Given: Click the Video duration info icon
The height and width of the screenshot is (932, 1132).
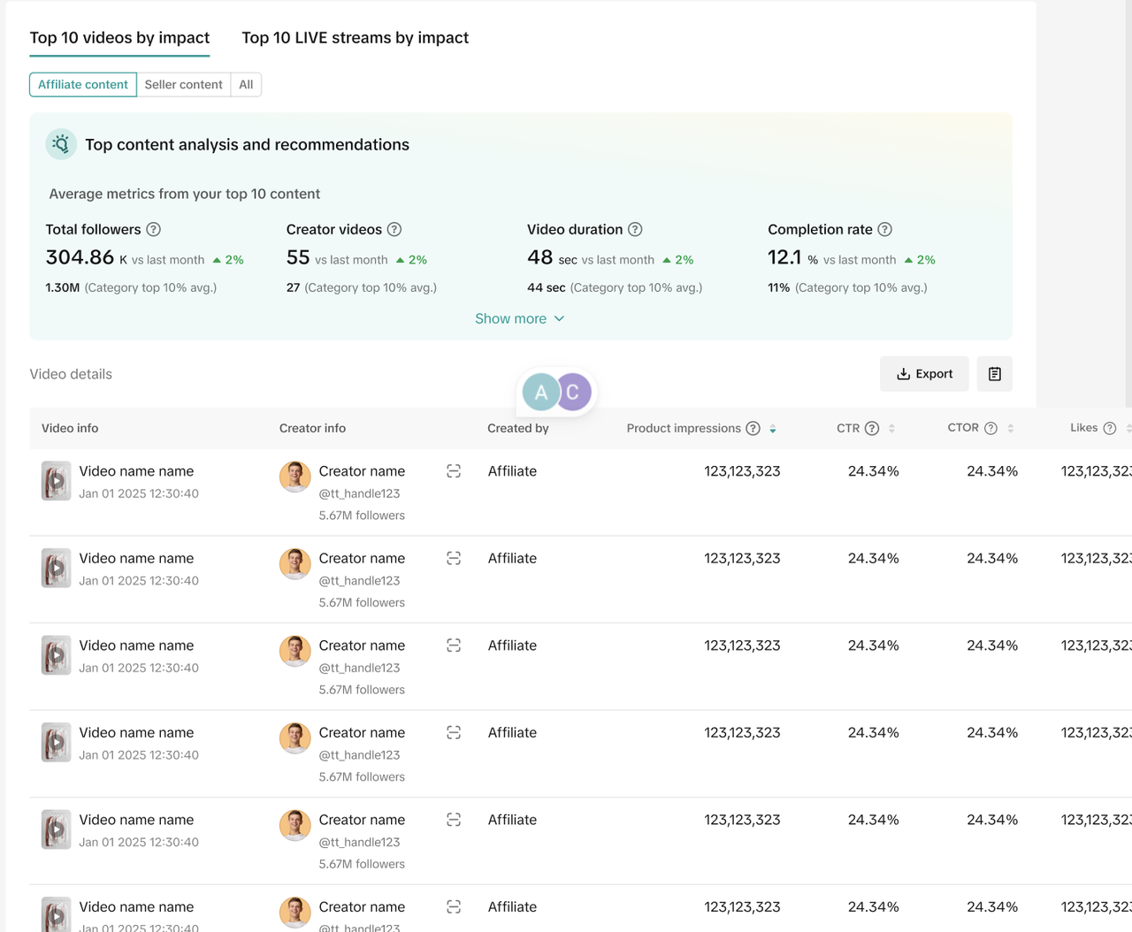Looking at the screenshot, I should pos(635,230).
